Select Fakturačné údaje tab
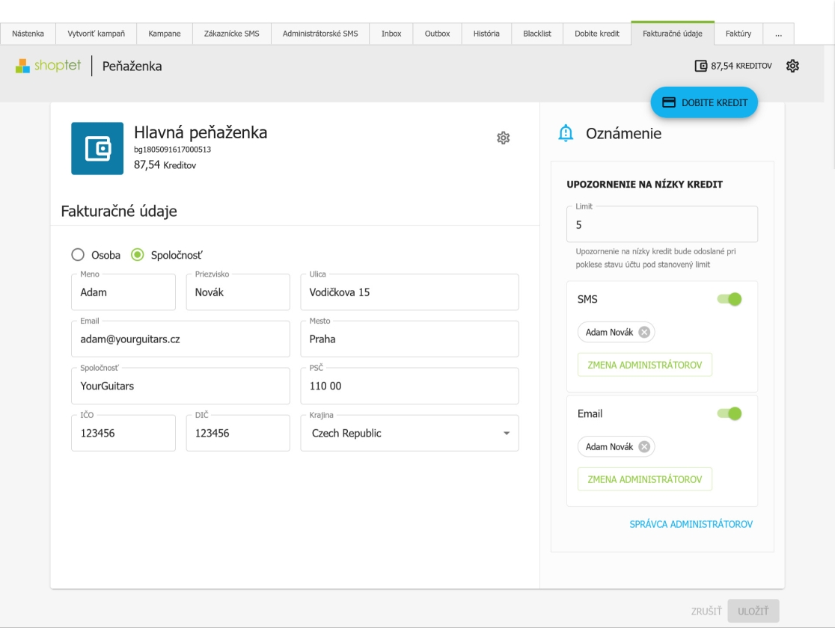The height and width of the screenshot is (628, 835). coord(673,34)
